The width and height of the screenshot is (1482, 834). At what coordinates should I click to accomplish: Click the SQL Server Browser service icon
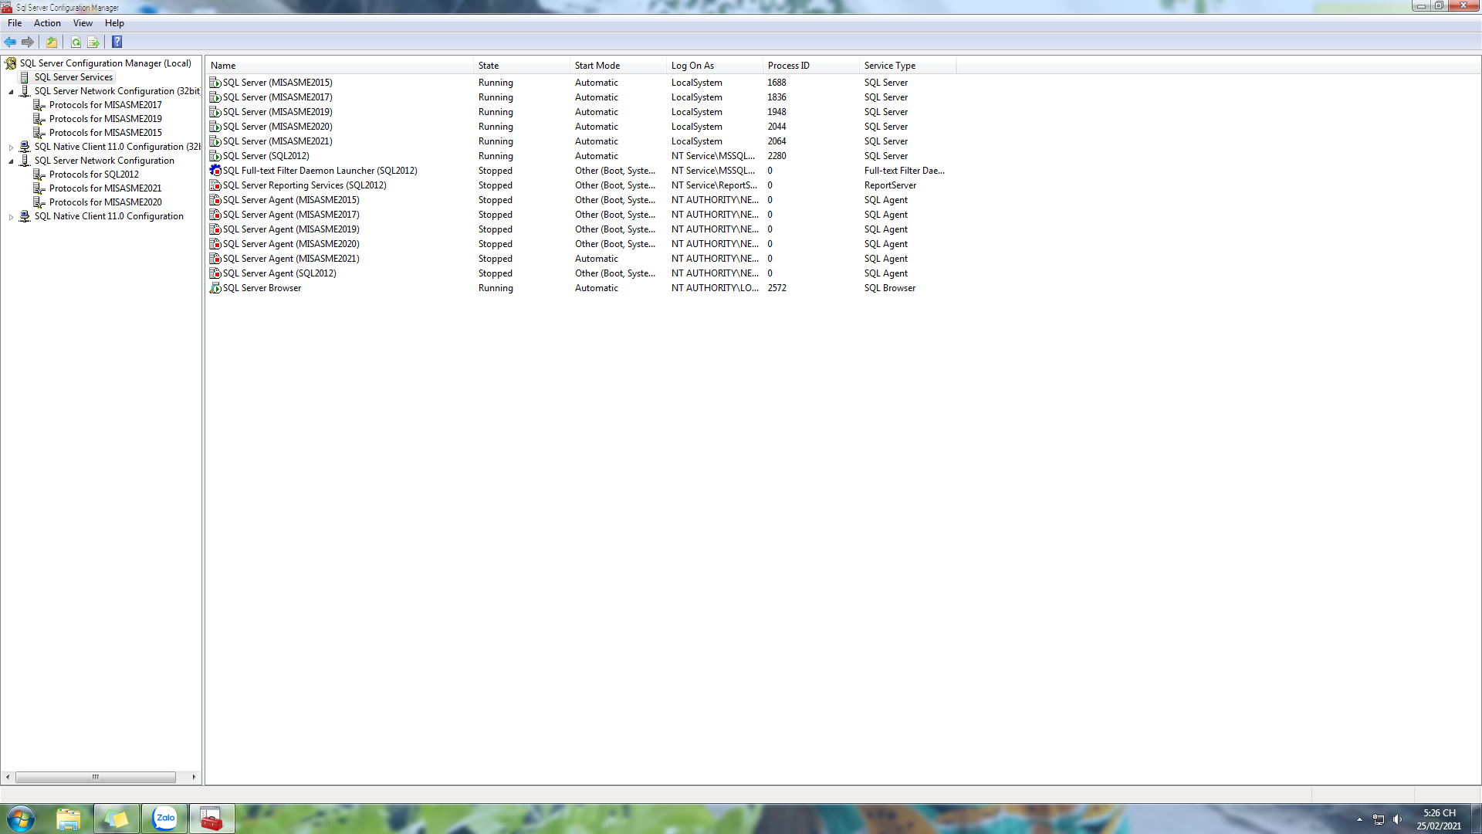215,288
